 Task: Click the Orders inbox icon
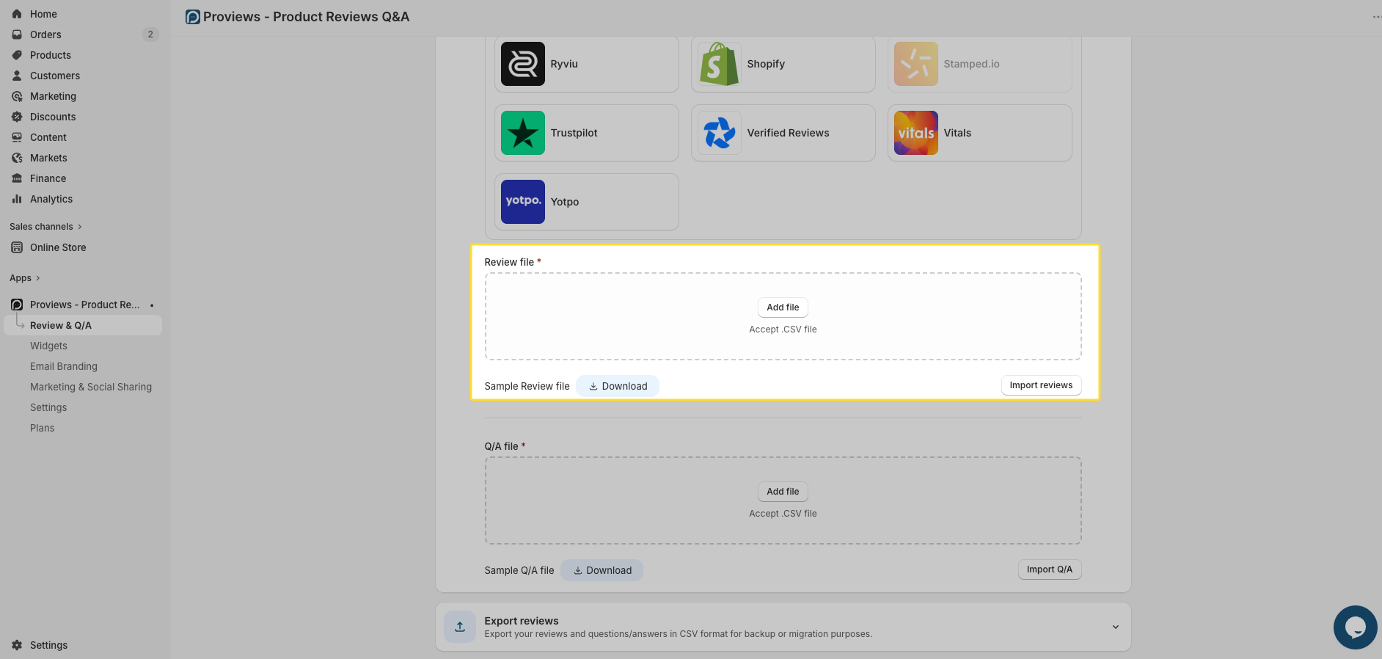[17, 34]
